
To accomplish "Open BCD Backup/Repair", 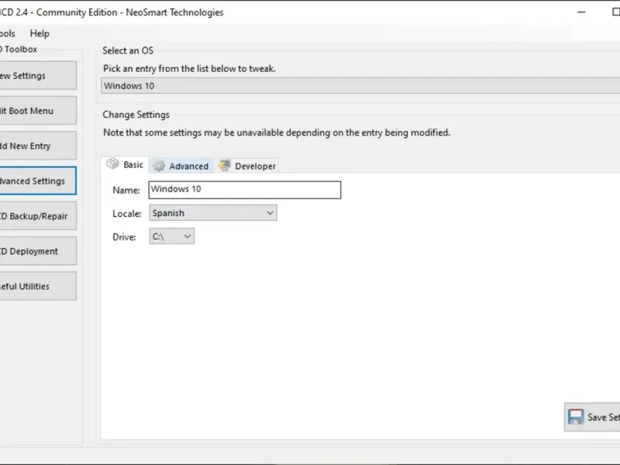I will coord(38,216).
